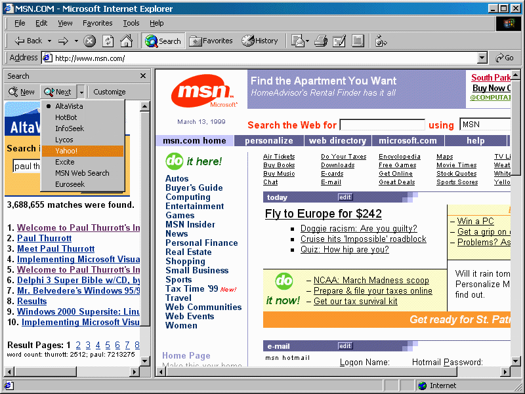Open the dropdown arrow beside Next
This screenshot has height=394, width=525.
(x=81, y=92)
